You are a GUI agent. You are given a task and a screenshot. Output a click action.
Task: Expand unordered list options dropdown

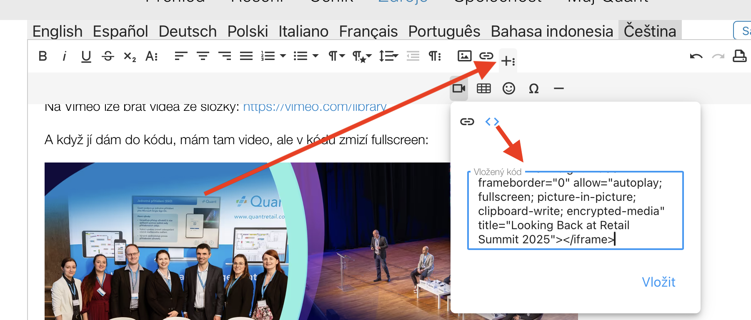[315, 56]
